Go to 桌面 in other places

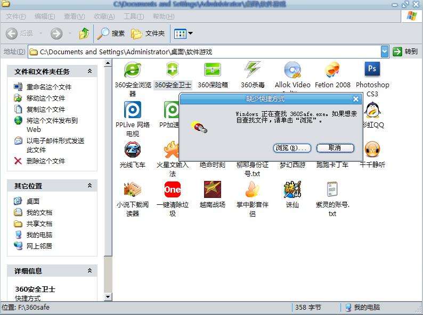click(33, 201)
